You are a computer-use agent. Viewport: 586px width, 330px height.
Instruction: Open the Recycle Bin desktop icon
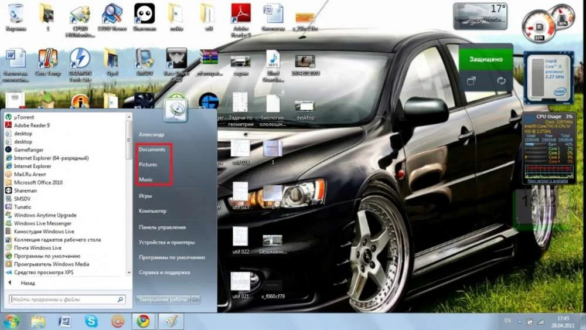pyautogui.click(x=16, y=17)
